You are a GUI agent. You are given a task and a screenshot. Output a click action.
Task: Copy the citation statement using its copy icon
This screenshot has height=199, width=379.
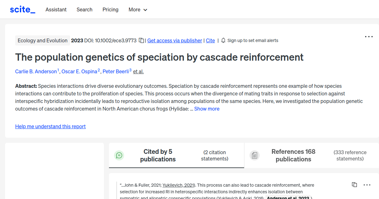coord(354,184)
